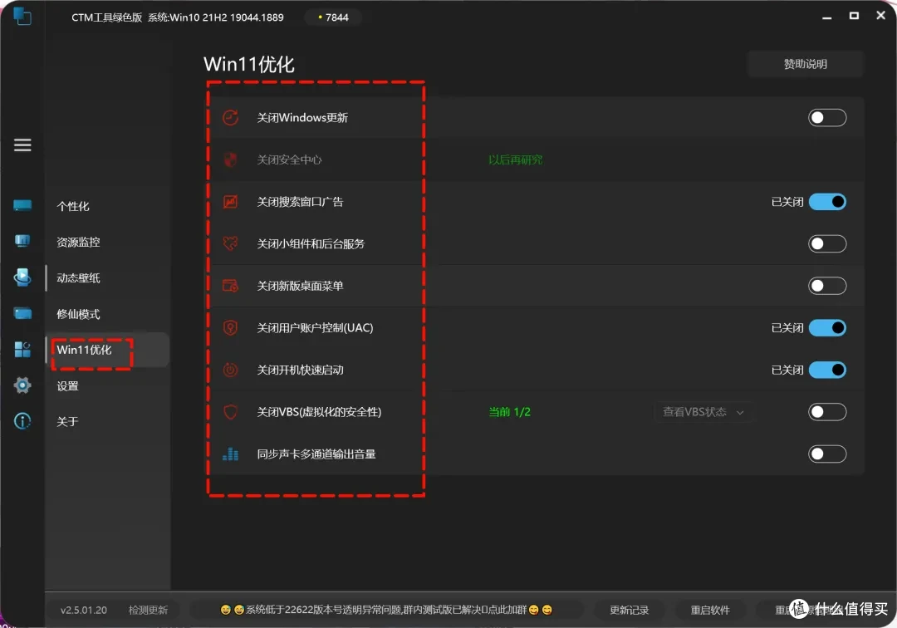
Task: Click the personalization monitor icon in sidebar
Action: pyautogui.click(x=22, y=205)
